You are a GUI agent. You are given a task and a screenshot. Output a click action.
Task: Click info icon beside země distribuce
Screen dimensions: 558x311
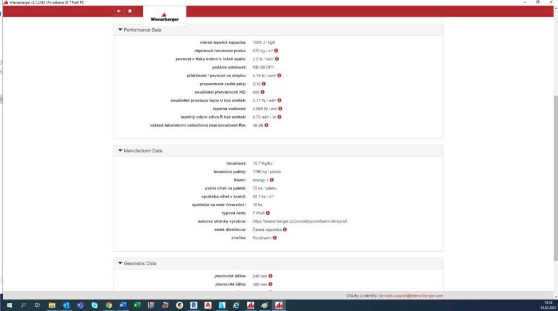285,229
